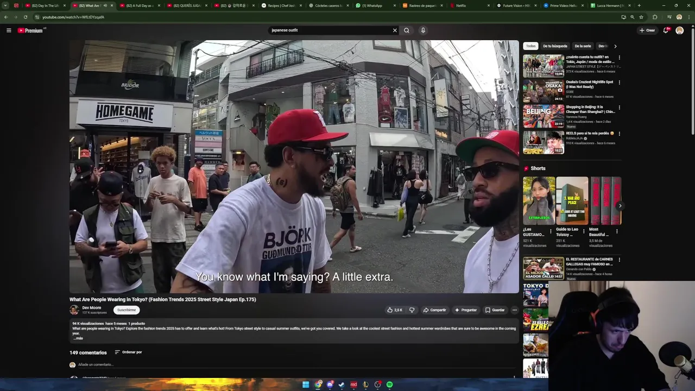Like the video (2,5 K)
Screen dimensions: 695x391
tap(395, 310)
